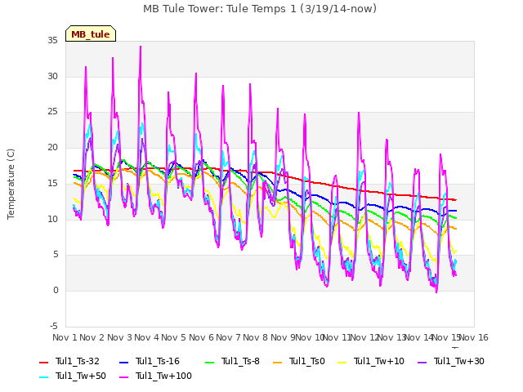
Task: Click the Temperature (C) axis label
Action: point(11,184)
